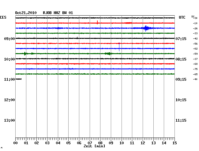Image resolution: width=199 pixels, height=151 pixels.
Task: Click the DC offset value -37
Action: point(195,59)
